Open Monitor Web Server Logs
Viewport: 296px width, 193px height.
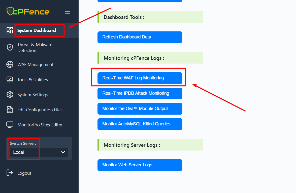[x=140, y=165]
